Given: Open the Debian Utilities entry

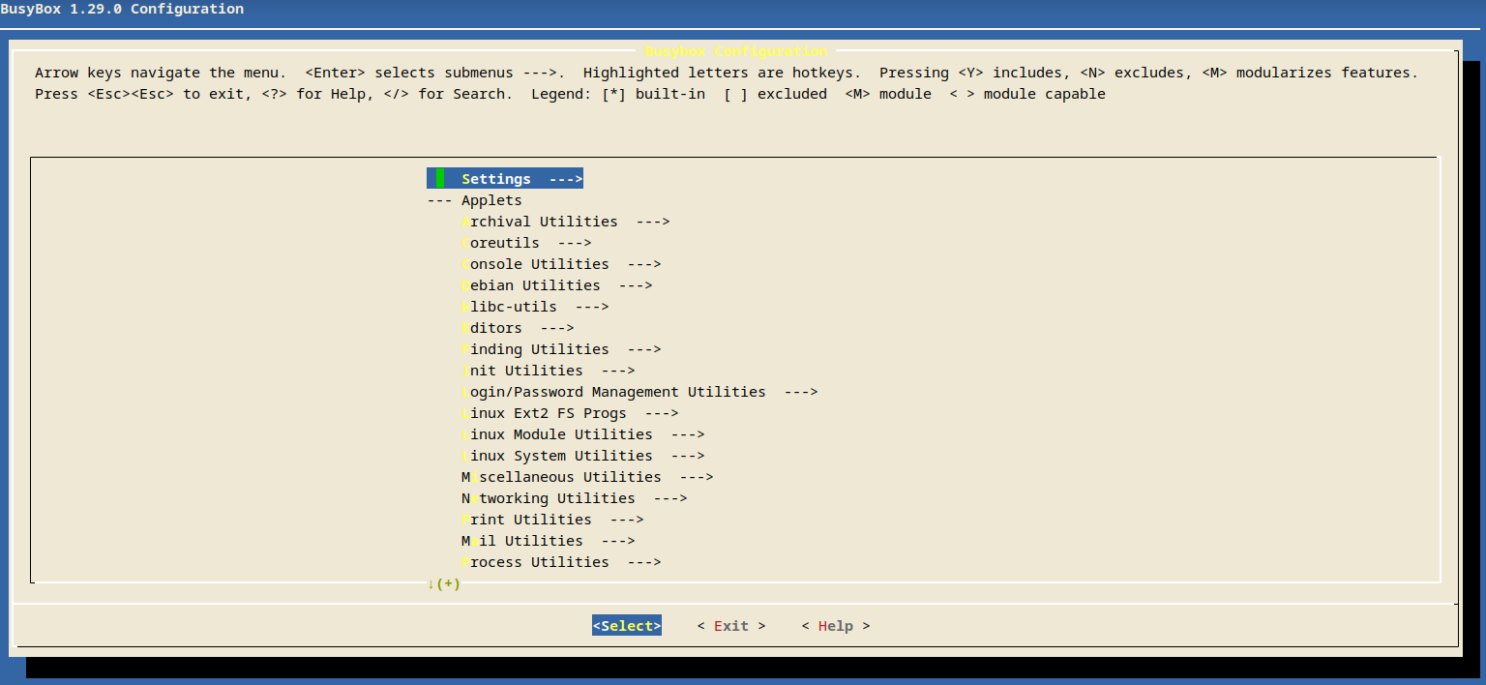Looking at the screenshot, I should pyautogui.click(x=557, y=285).
